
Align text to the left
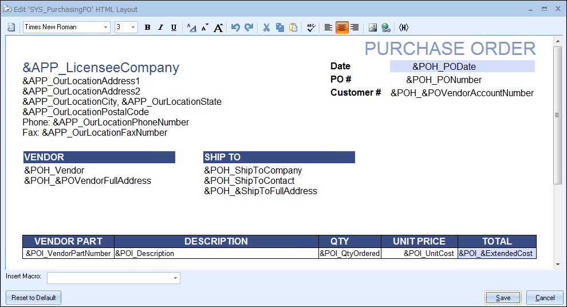pos(328,27)
